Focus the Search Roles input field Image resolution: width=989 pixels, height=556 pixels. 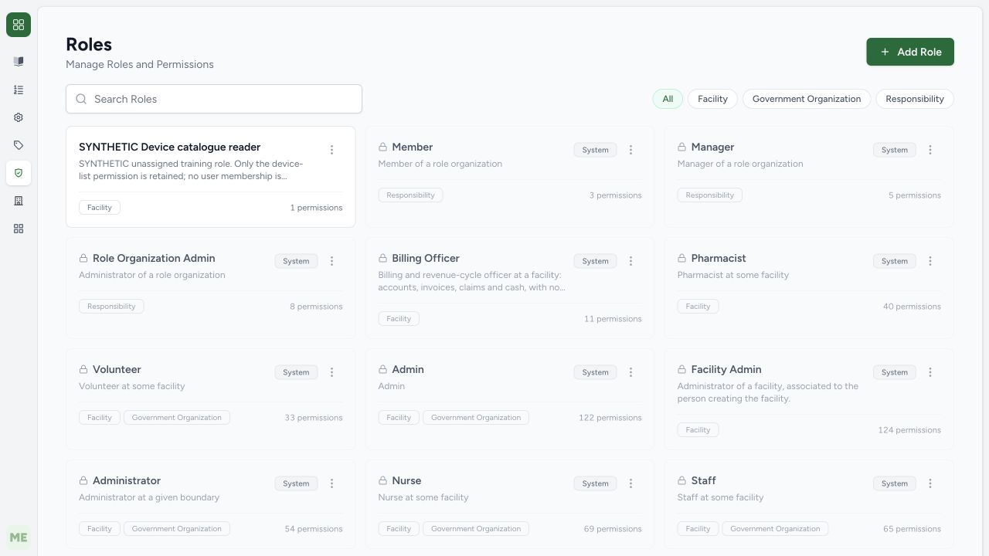(x=214, y=99)
